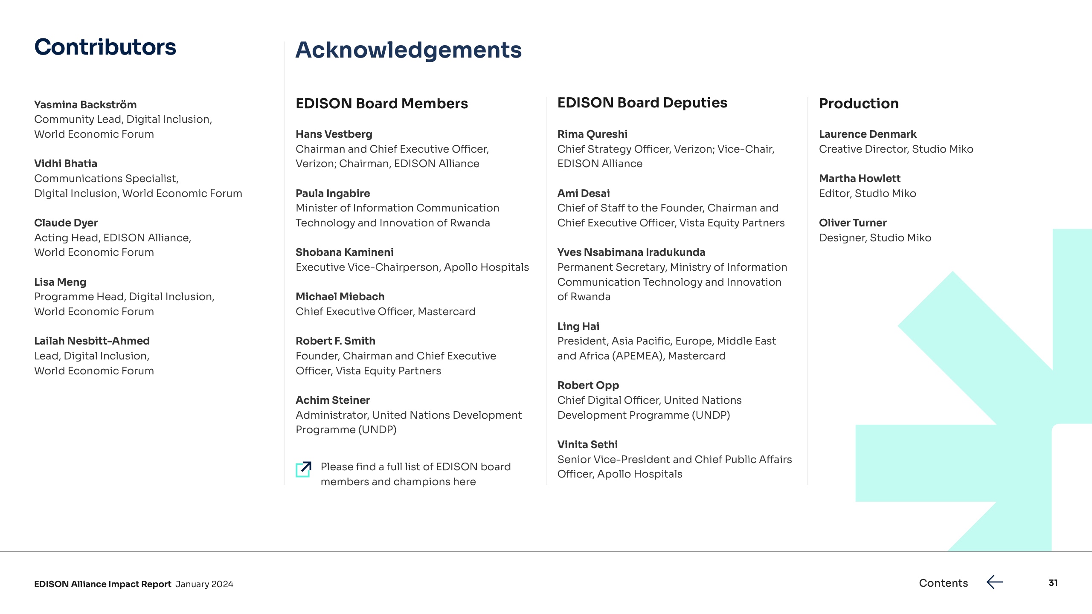Click the name Paula Ingabire

click(333, 194)
